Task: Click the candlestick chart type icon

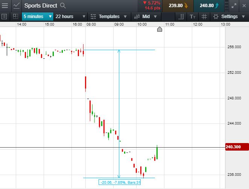Action: (137, 17)
